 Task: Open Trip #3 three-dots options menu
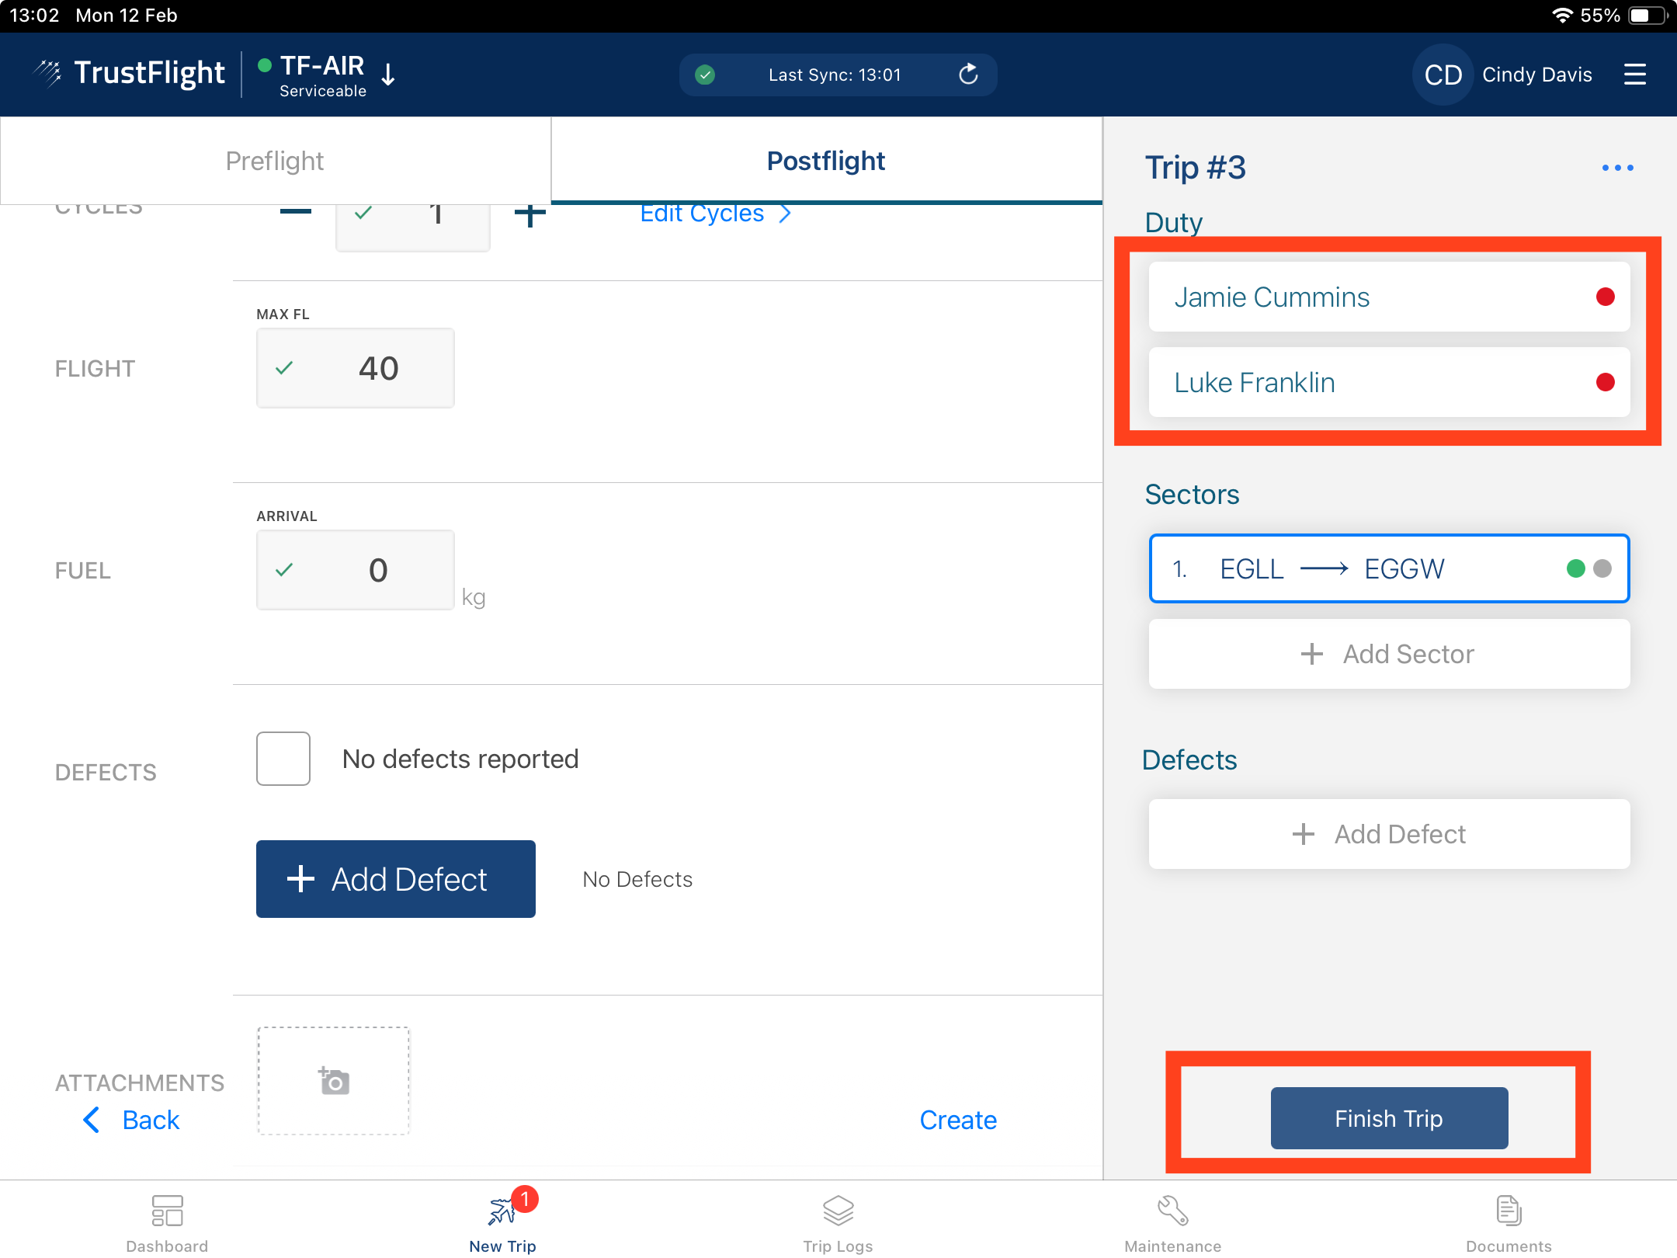1617,168
